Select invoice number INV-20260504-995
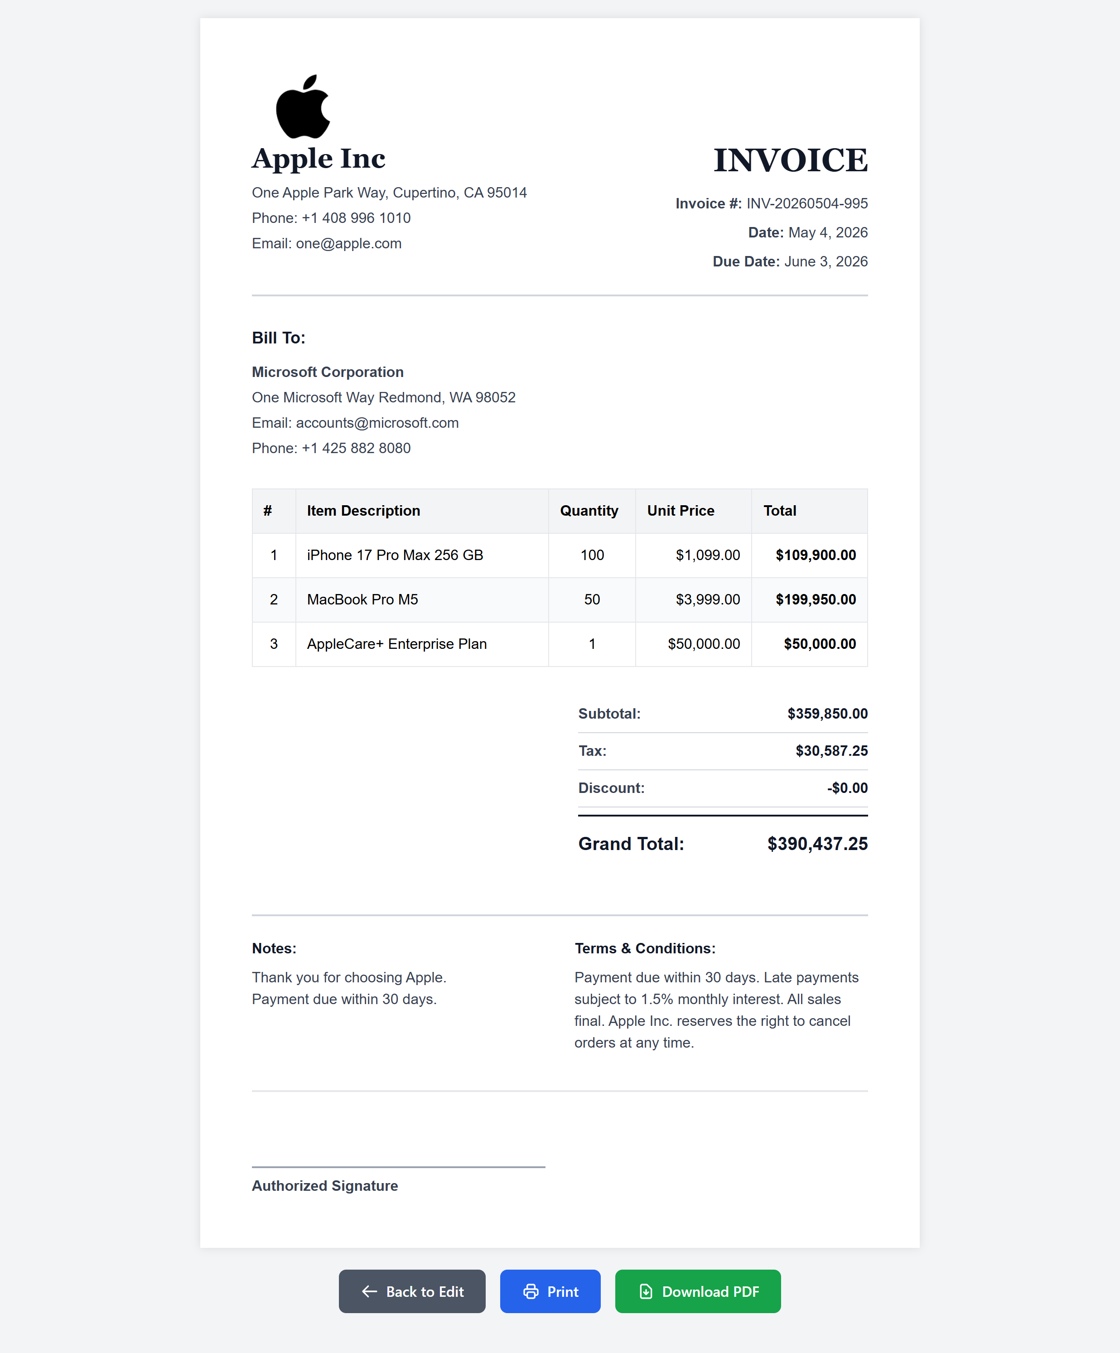This screenshot has width=1120, height=1353. 807,203
